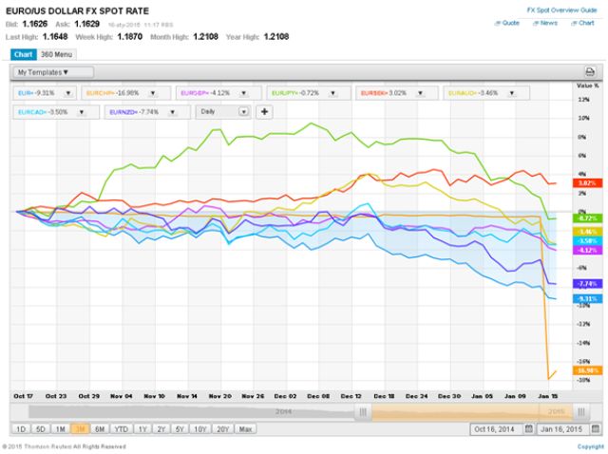Click the Month High value 1.2108
The image size is (608, 454).
[x=205, y=37]
